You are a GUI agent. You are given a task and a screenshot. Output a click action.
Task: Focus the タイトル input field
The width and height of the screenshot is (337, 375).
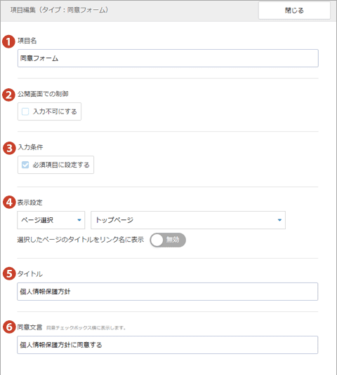(x=167, y=292)
